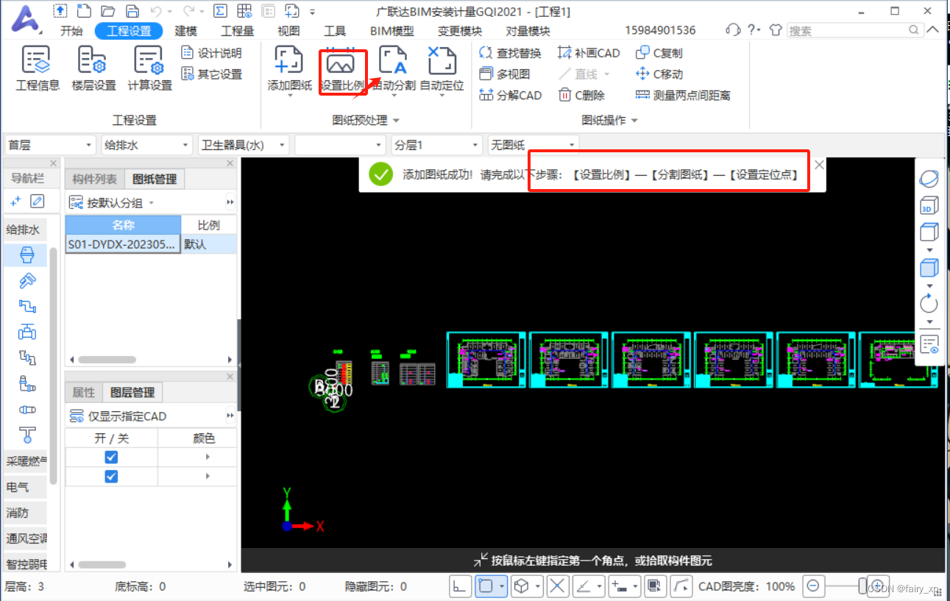This screenshot has width=950, height=601.
Task: Select the 电气 category in navigation
Action: 26,487
